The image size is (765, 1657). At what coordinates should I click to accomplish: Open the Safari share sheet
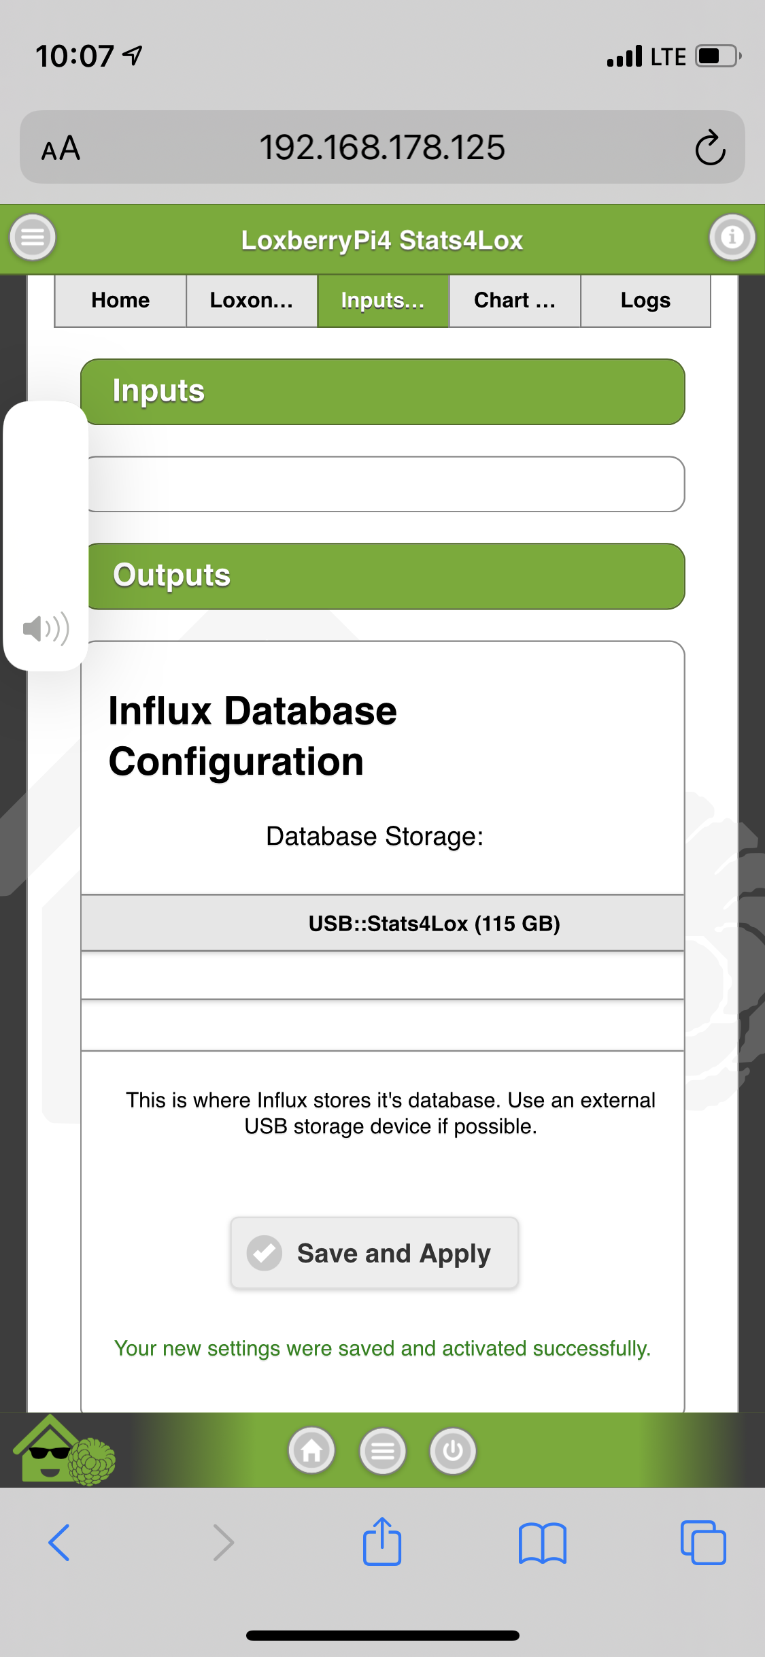tap(382, 1542)
